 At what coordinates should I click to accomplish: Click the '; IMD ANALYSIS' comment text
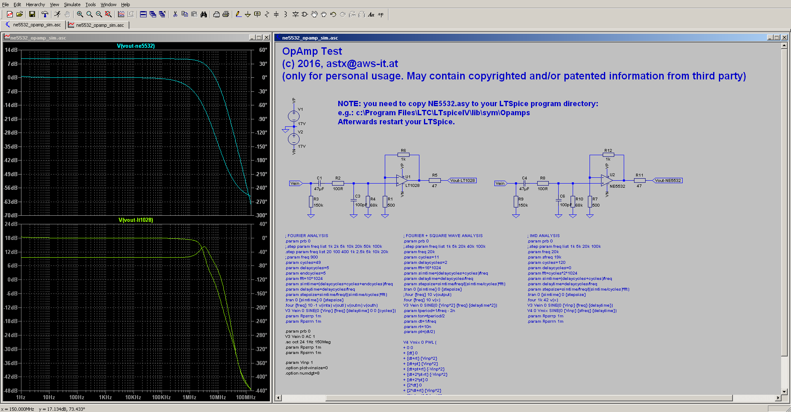tap(543, 236)
